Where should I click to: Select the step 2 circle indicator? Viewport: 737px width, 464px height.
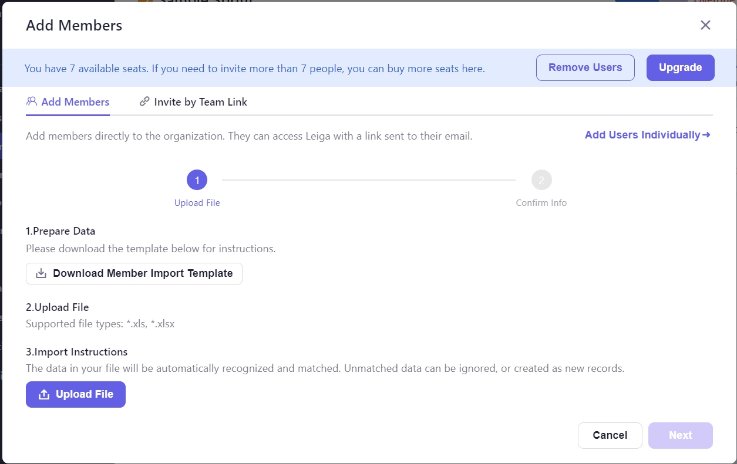pyautogui.click(x=541, y=180)
